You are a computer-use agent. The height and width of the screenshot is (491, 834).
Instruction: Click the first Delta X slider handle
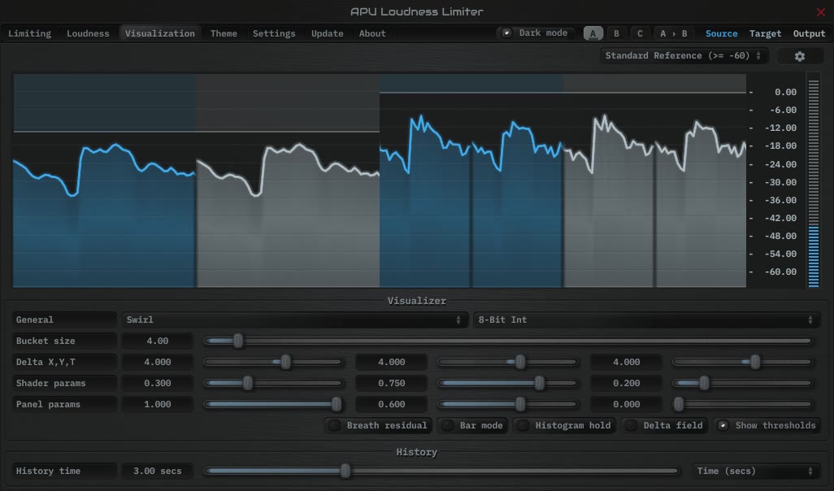point(285,362)
